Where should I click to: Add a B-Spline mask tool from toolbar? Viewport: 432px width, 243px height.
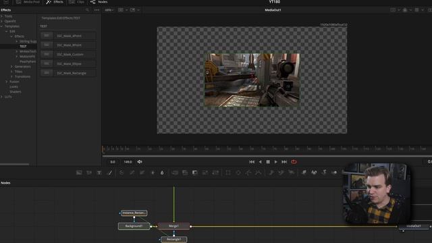point(258,173)
